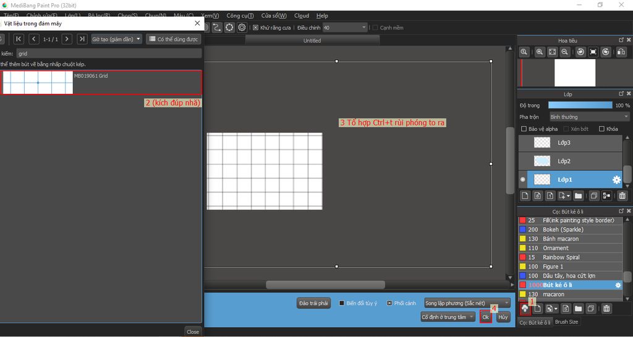Toggle Bảo vệ alpha checkbox
The image size is (633, 337).
point(524,129)
